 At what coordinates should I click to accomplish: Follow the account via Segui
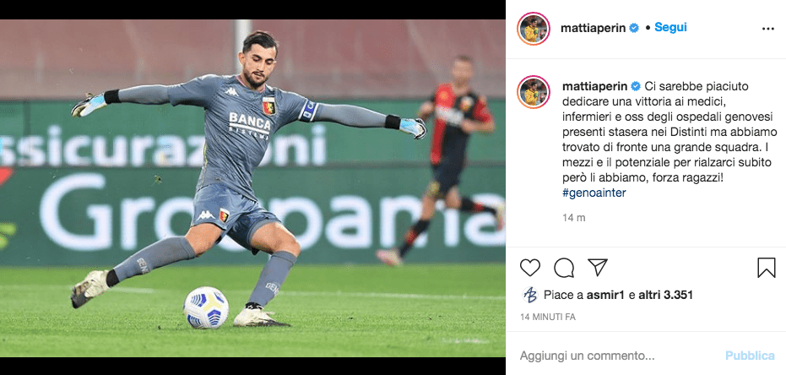(670, 28)
